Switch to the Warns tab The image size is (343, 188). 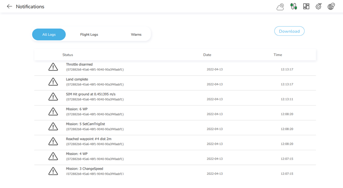click(x=136, y=34)
